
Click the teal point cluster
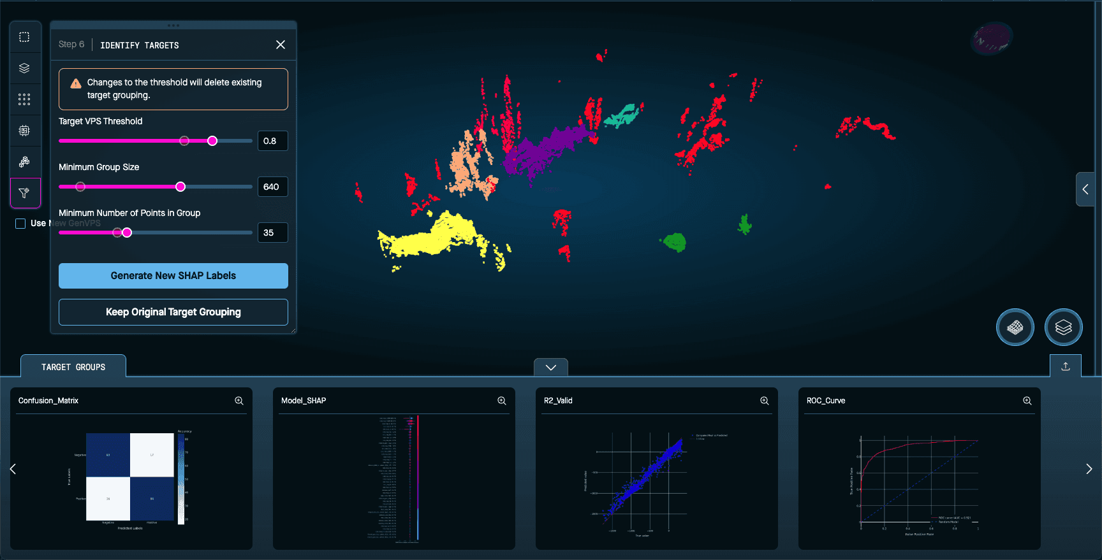pyautogui.click(x=622, y=116)
